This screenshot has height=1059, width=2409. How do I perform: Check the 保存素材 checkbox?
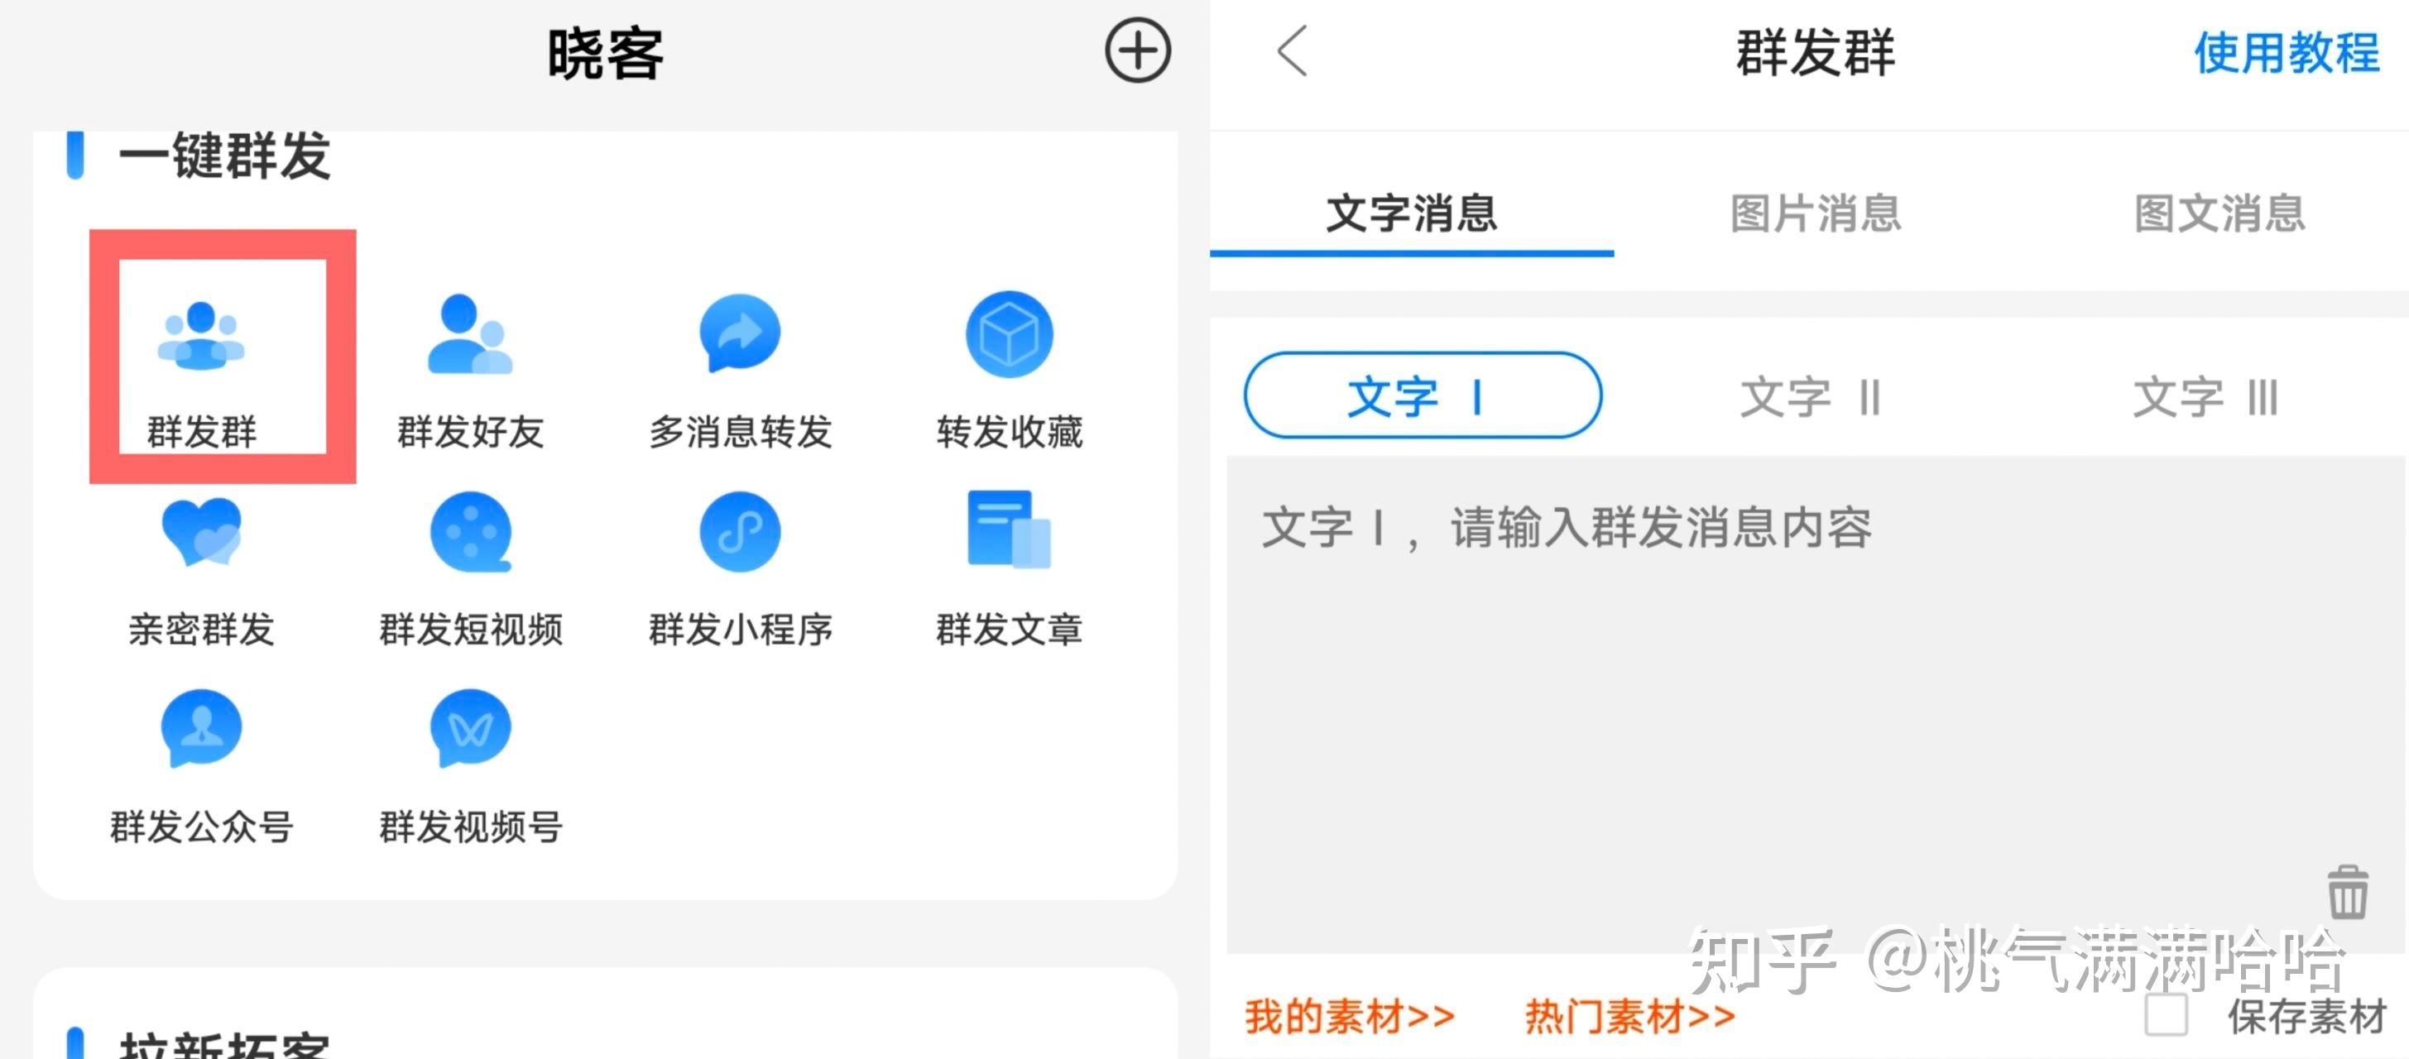[2166, 1015]
